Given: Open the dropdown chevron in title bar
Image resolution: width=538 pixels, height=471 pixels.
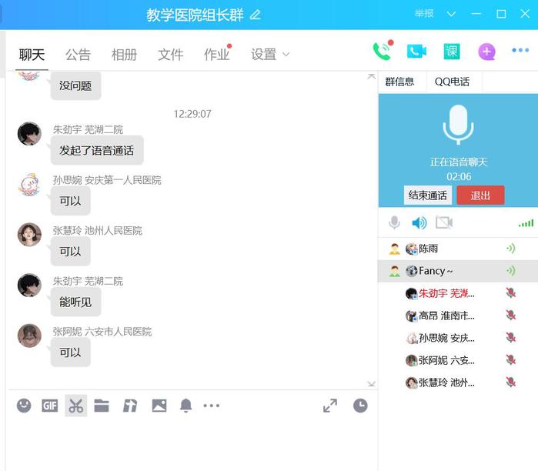Looking at the screenshot, I should [451, 14].
